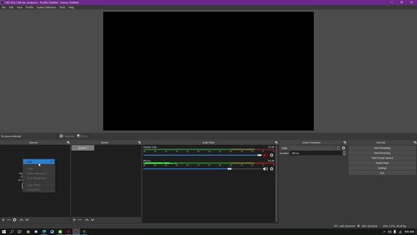Pop out the Scenes dock panel
Image resolution: width=417 pixels, height=235 pixels.
pyautogui.click(x=139, y=142)
